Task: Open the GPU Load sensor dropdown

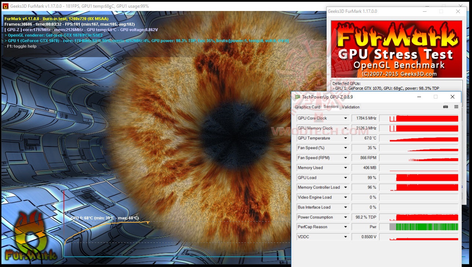Action: (345, 178)
